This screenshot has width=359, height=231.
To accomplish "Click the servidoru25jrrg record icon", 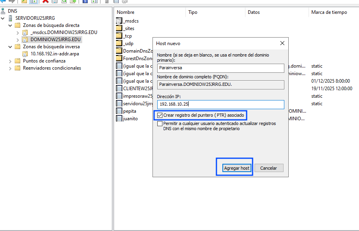I will click(x=119, y=104).
